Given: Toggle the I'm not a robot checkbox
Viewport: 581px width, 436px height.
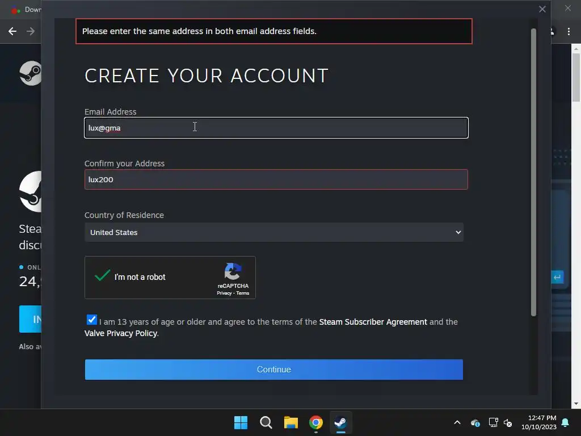Looking at the screenshot, I should (x=102, y=276).
